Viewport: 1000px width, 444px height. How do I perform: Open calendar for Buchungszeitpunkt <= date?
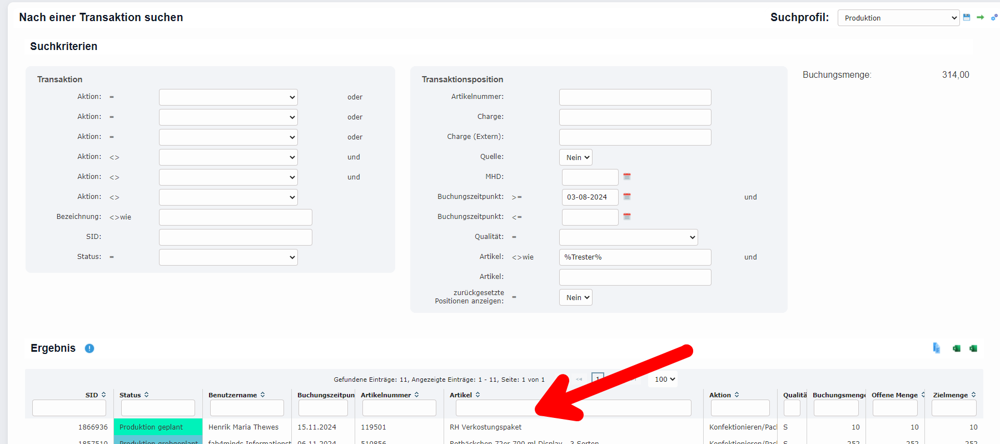click(x=627, y=217)
